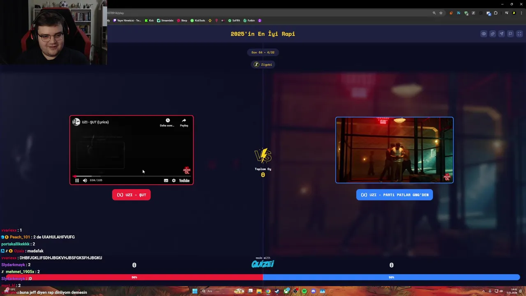Open YouTube player settings gear

click(174, 180)
